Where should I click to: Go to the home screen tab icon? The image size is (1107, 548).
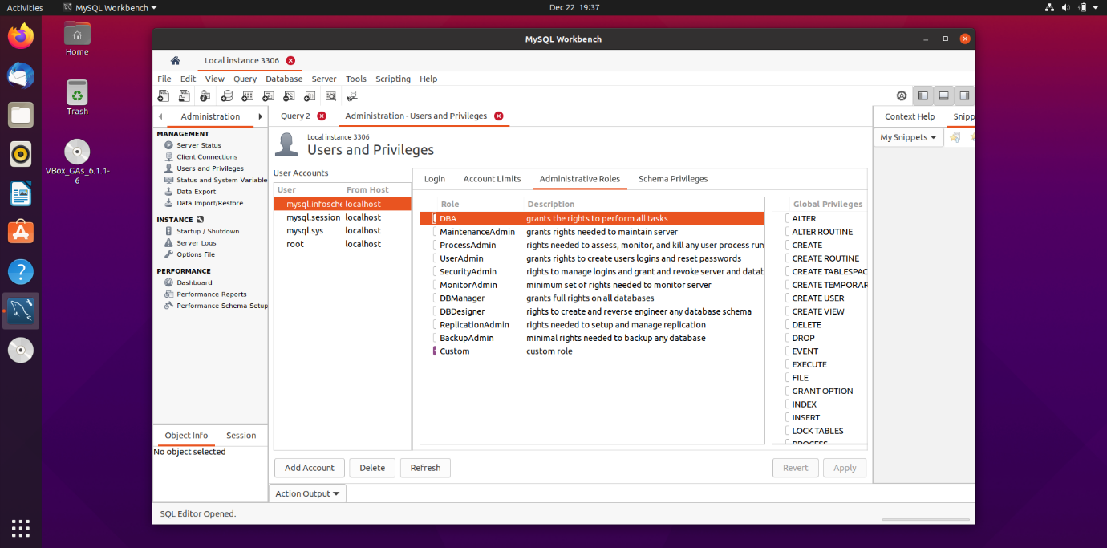point(175,61)
